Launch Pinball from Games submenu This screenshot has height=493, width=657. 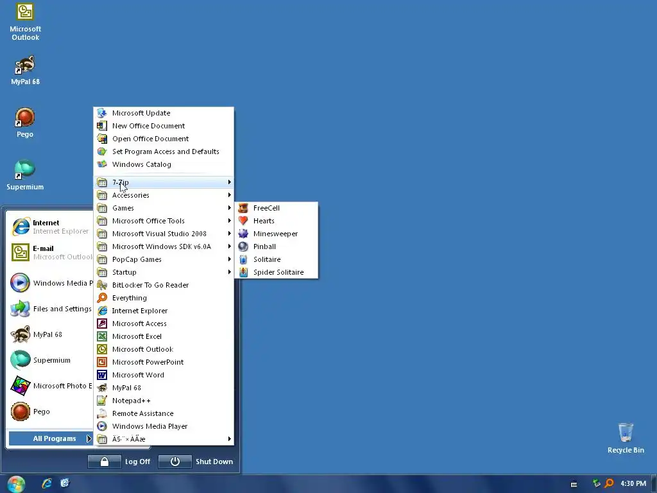tap(276, 246)
